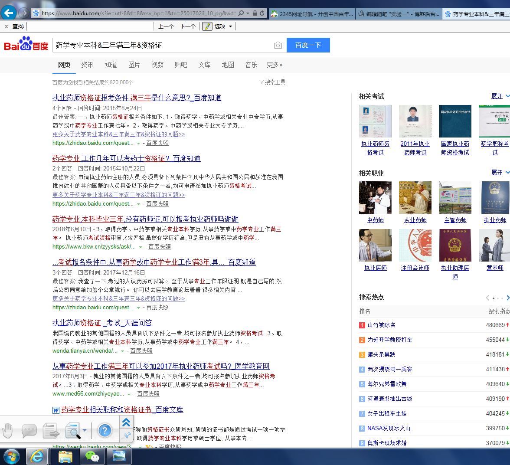Open File Explorer folder on taskbar
This screenshot has height=465, width=510.
tap(65, 457)
